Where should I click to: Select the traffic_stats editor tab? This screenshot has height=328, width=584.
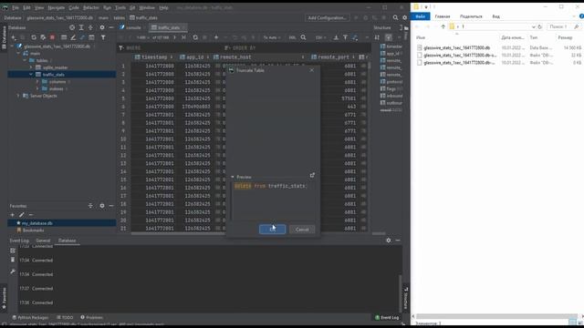[168, 27]
